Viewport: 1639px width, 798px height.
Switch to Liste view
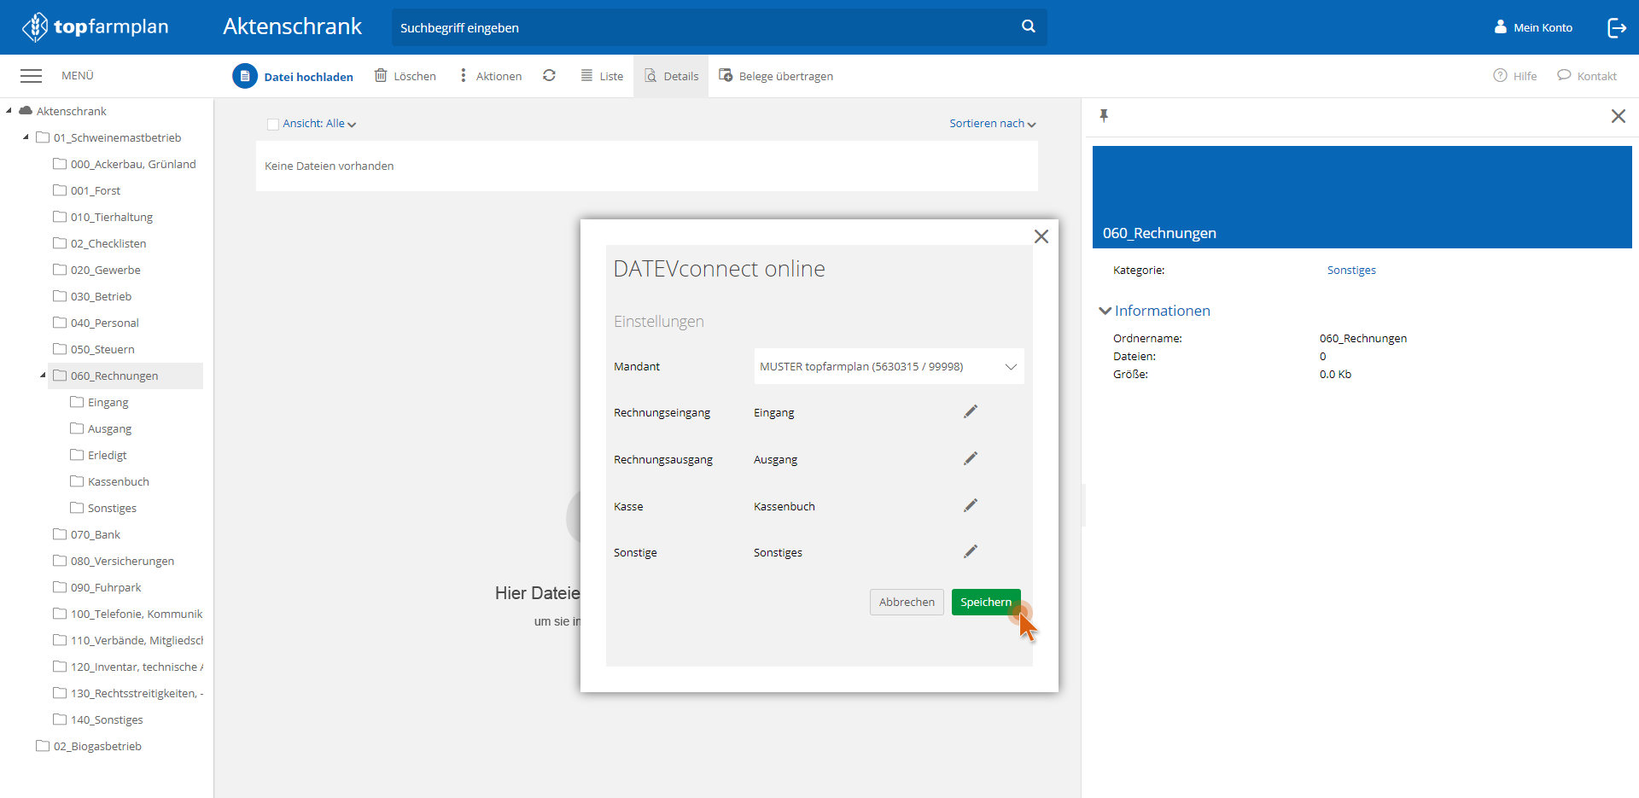pyautogui.click(x=602, y=76)
